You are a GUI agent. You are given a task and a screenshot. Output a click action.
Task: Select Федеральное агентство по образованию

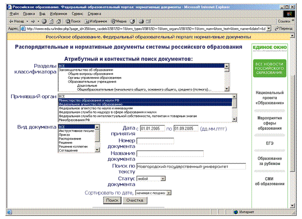[x=145, y=104]
